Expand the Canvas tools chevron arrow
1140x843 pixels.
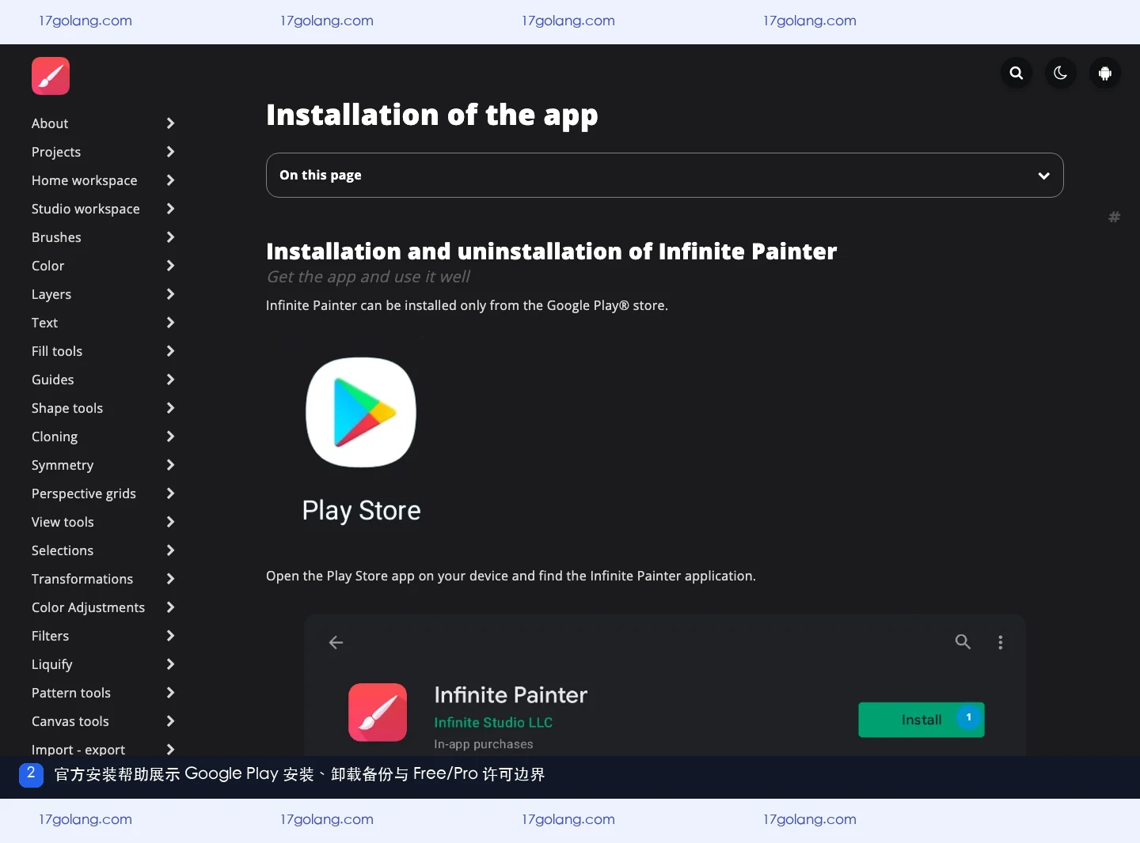[x=170, y=721]
